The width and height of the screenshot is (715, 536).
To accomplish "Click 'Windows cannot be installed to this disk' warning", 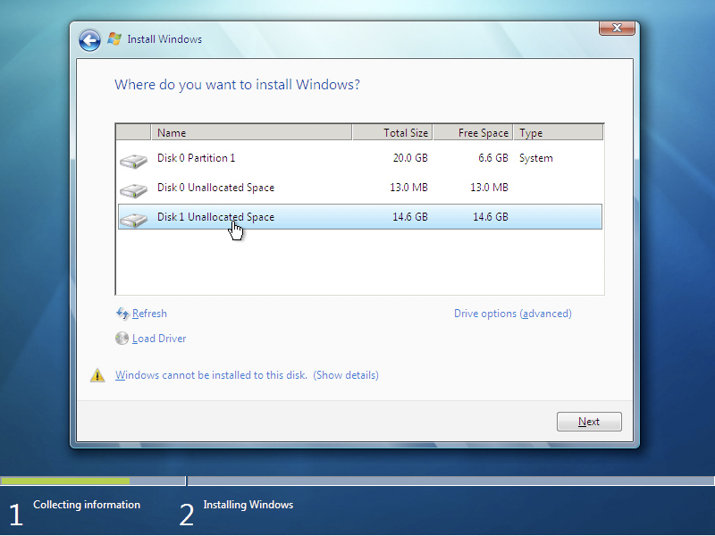I will pyautogui.click(x=211, y=375).
